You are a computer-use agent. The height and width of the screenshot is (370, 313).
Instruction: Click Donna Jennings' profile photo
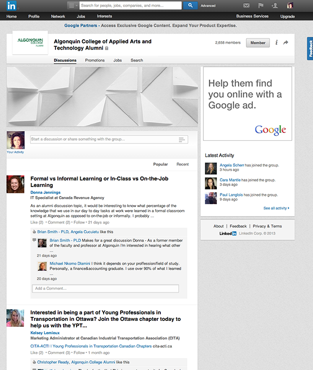coord(16,184)
